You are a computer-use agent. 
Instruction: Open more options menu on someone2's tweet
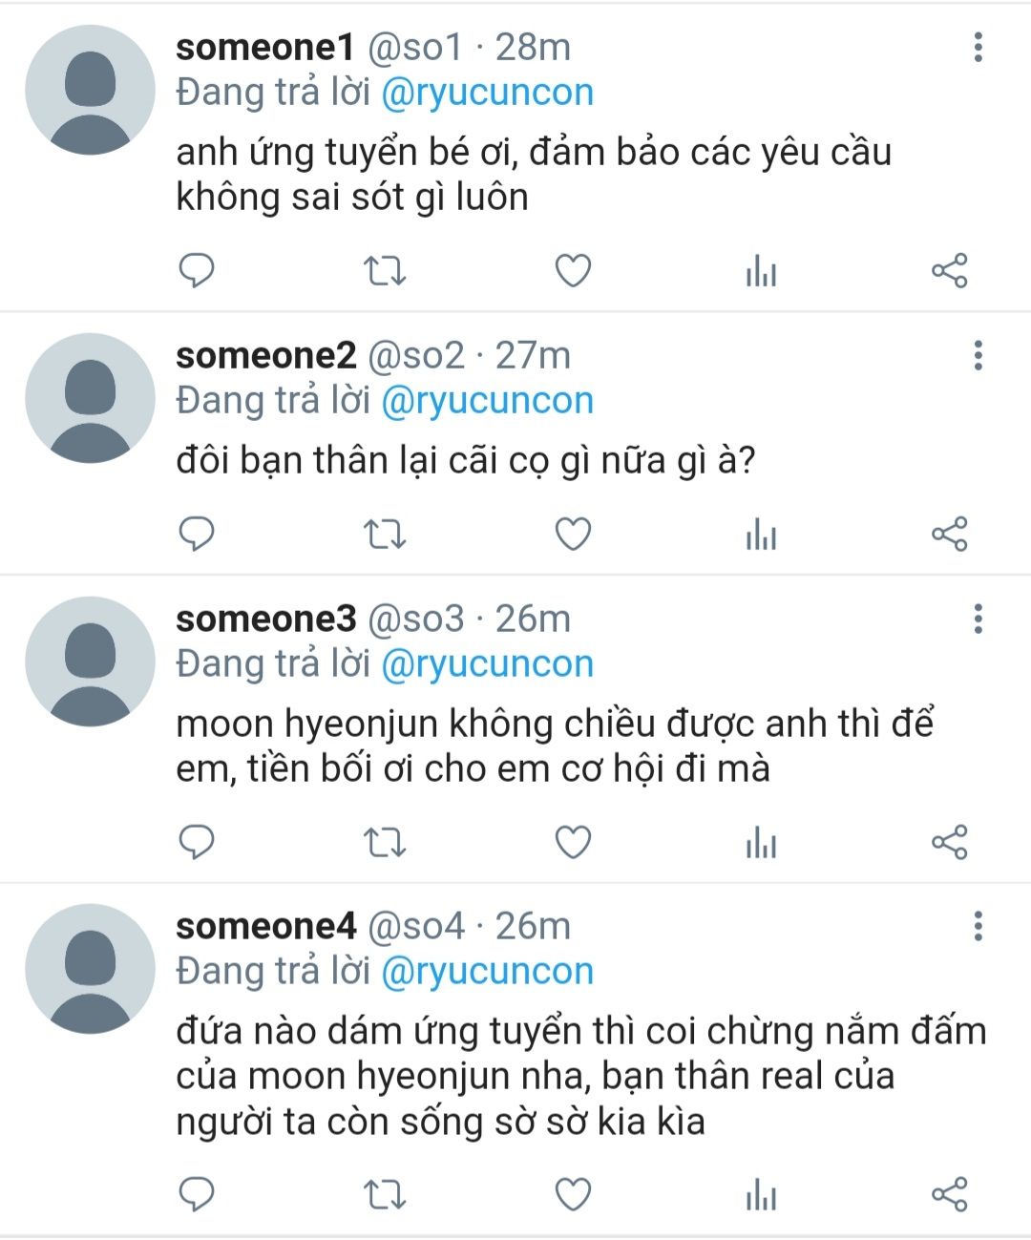(x=978, y=355)
